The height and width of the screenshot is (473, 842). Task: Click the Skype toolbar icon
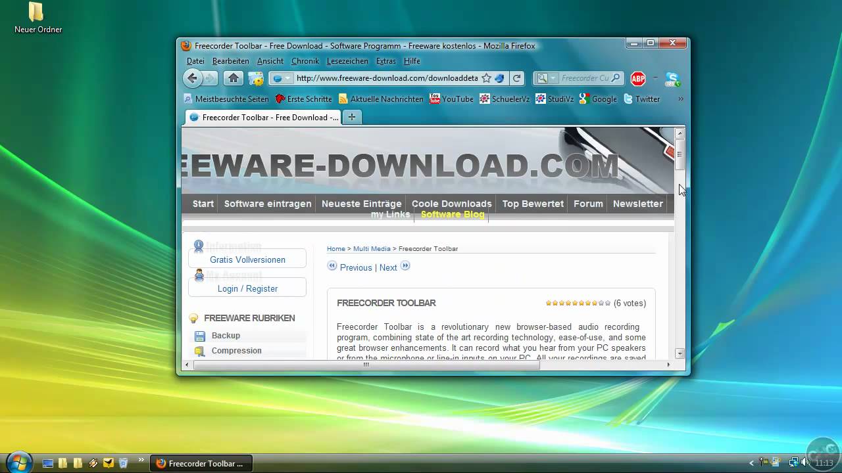tap(672, 79)
